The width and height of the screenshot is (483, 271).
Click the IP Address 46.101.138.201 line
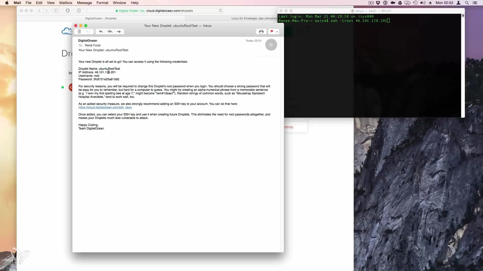(x=97, y=72)
